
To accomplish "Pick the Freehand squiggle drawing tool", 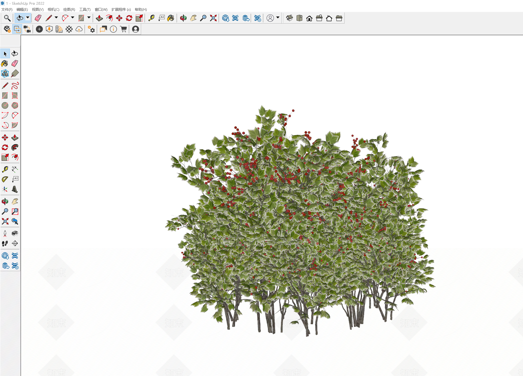I will (x=15, y=86).
